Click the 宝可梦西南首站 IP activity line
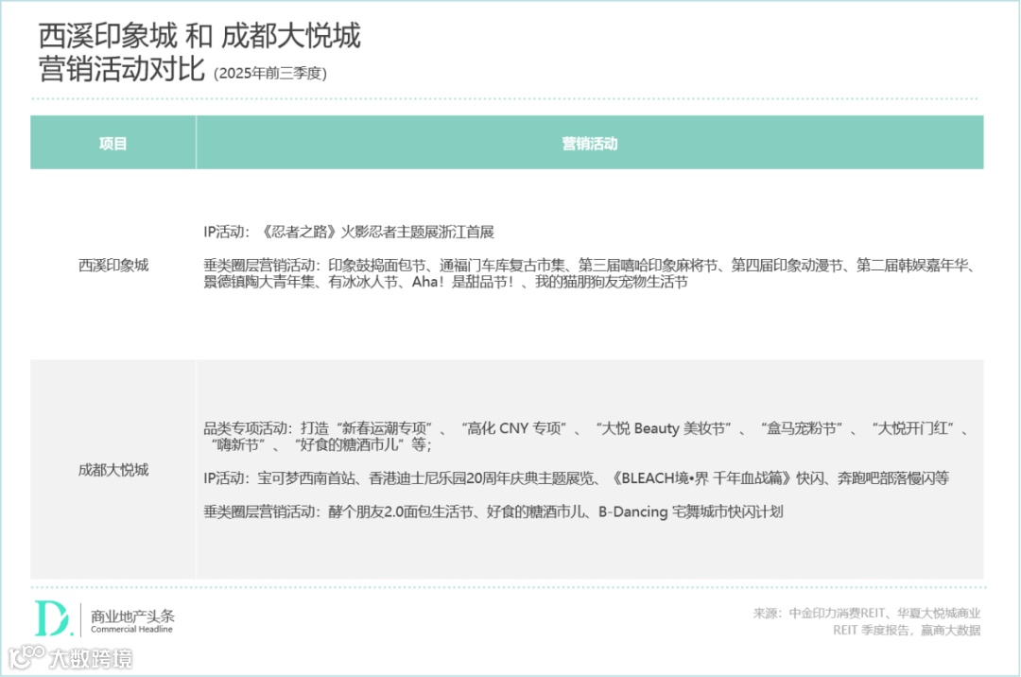The image size is (1021, 677). 576,477
